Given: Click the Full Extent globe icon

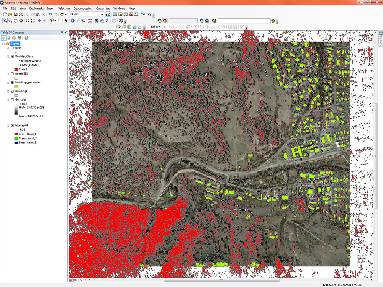Looking at the screenshot, I should coord(21,20).
